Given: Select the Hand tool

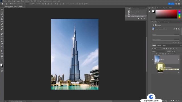Looking at the screenshot, I should (x=2, y=56).
